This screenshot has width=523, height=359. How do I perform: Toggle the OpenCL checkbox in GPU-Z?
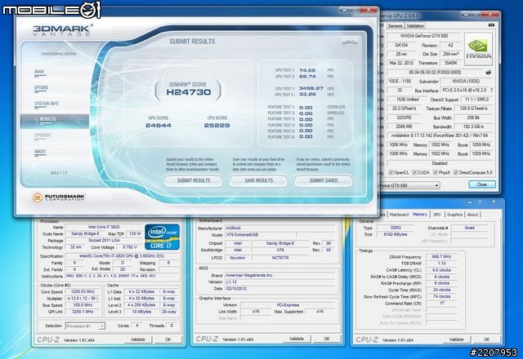tap(391, 172)
